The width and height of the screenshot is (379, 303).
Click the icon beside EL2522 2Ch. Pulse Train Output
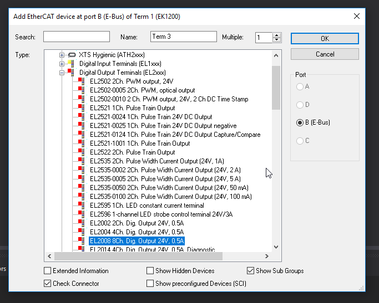pos(82,152)
